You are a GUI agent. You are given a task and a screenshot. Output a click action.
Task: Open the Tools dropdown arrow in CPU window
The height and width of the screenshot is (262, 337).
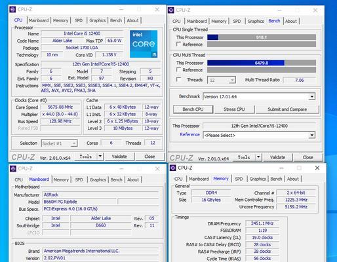point(100,157)
